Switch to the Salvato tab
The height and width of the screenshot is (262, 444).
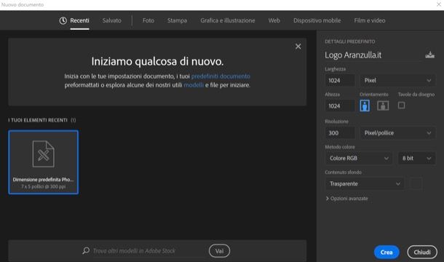(112, 20)
